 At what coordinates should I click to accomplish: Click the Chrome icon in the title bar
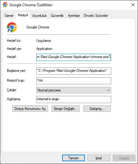click(5, 5)
